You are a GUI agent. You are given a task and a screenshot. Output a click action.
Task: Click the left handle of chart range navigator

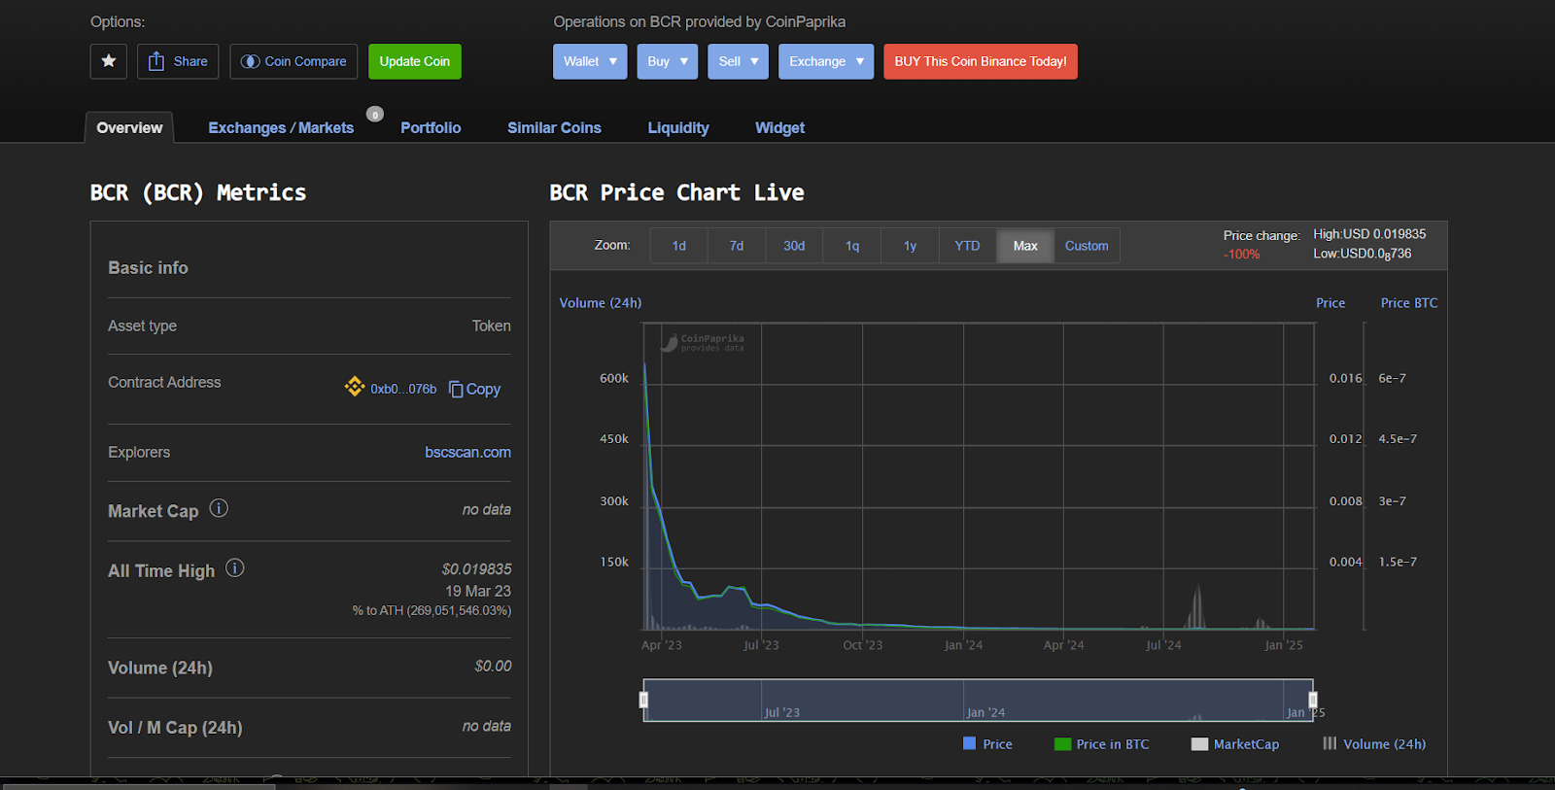click(x=643, y=700)
